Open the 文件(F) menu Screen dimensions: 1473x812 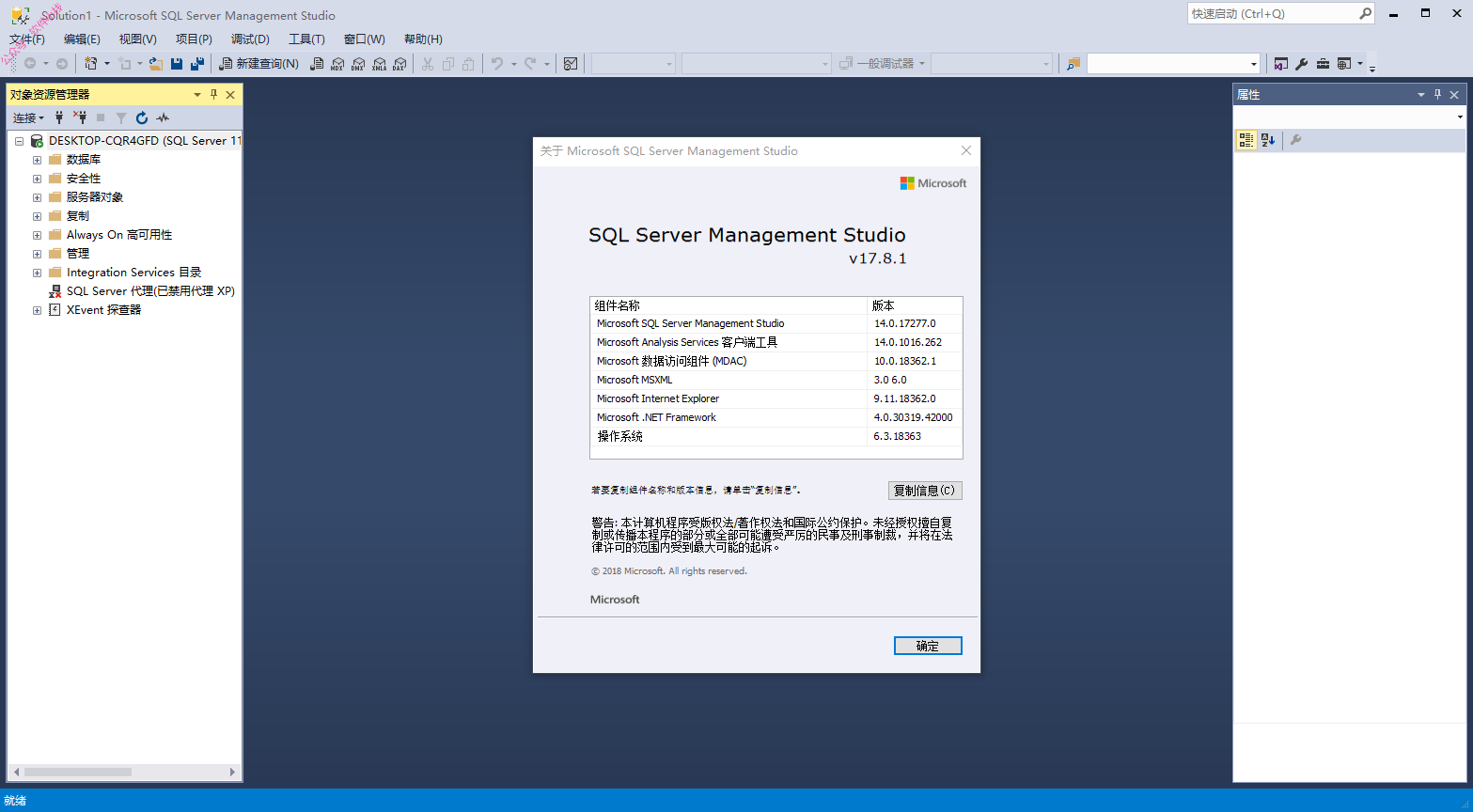(27, 39)
